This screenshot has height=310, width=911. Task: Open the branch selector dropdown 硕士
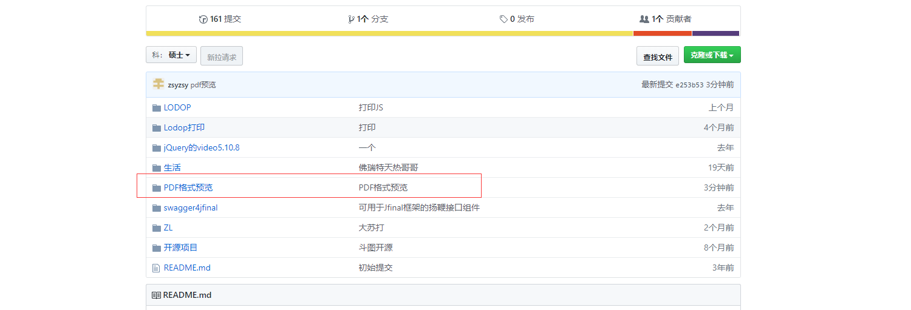171,55
